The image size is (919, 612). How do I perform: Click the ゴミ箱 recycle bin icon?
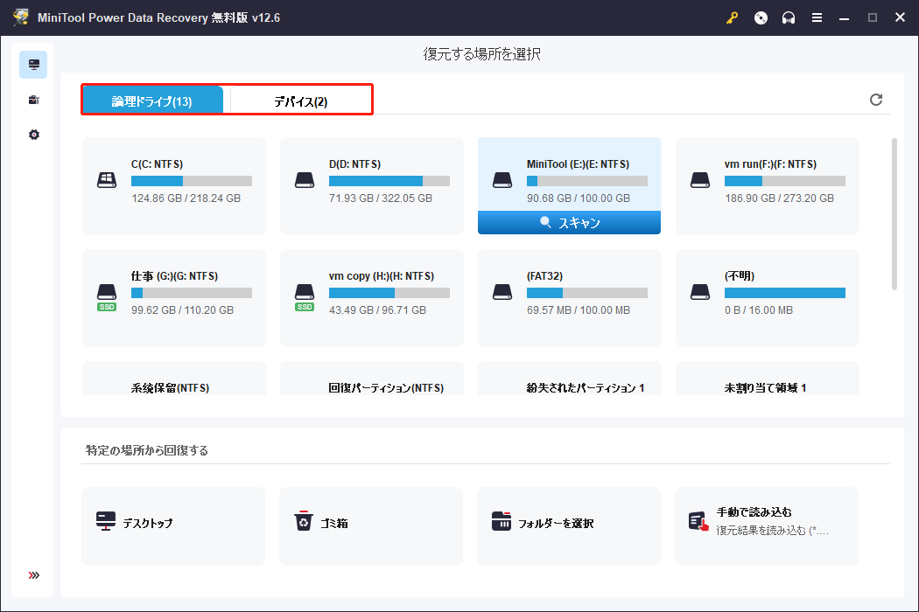(304, 521)
